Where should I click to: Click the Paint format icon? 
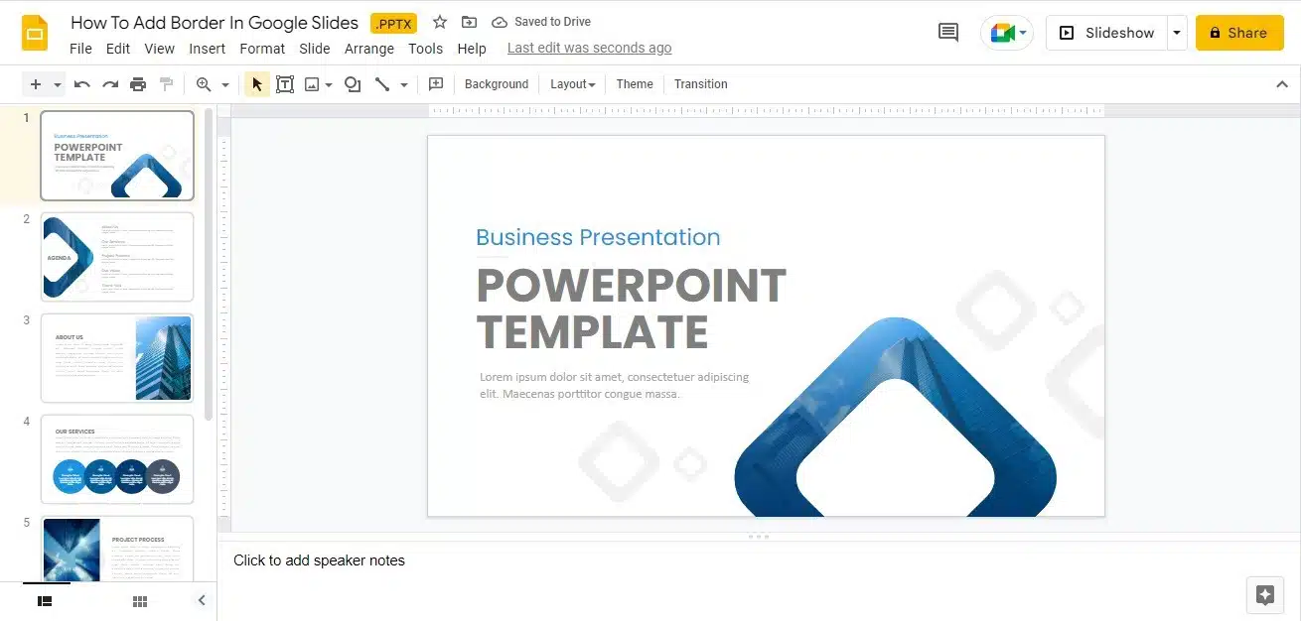pos(167,84)
